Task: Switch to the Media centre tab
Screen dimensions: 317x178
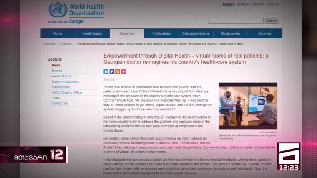Action: [230, 33]
